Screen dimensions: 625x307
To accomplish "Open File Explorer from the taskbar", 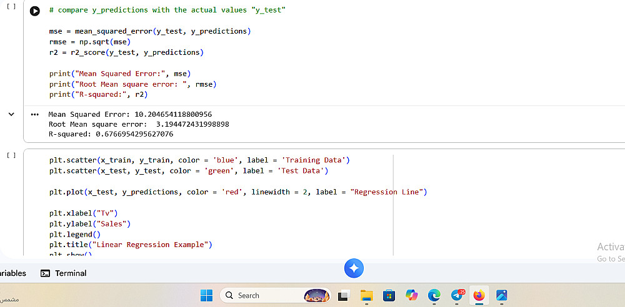I will point(366,295).
